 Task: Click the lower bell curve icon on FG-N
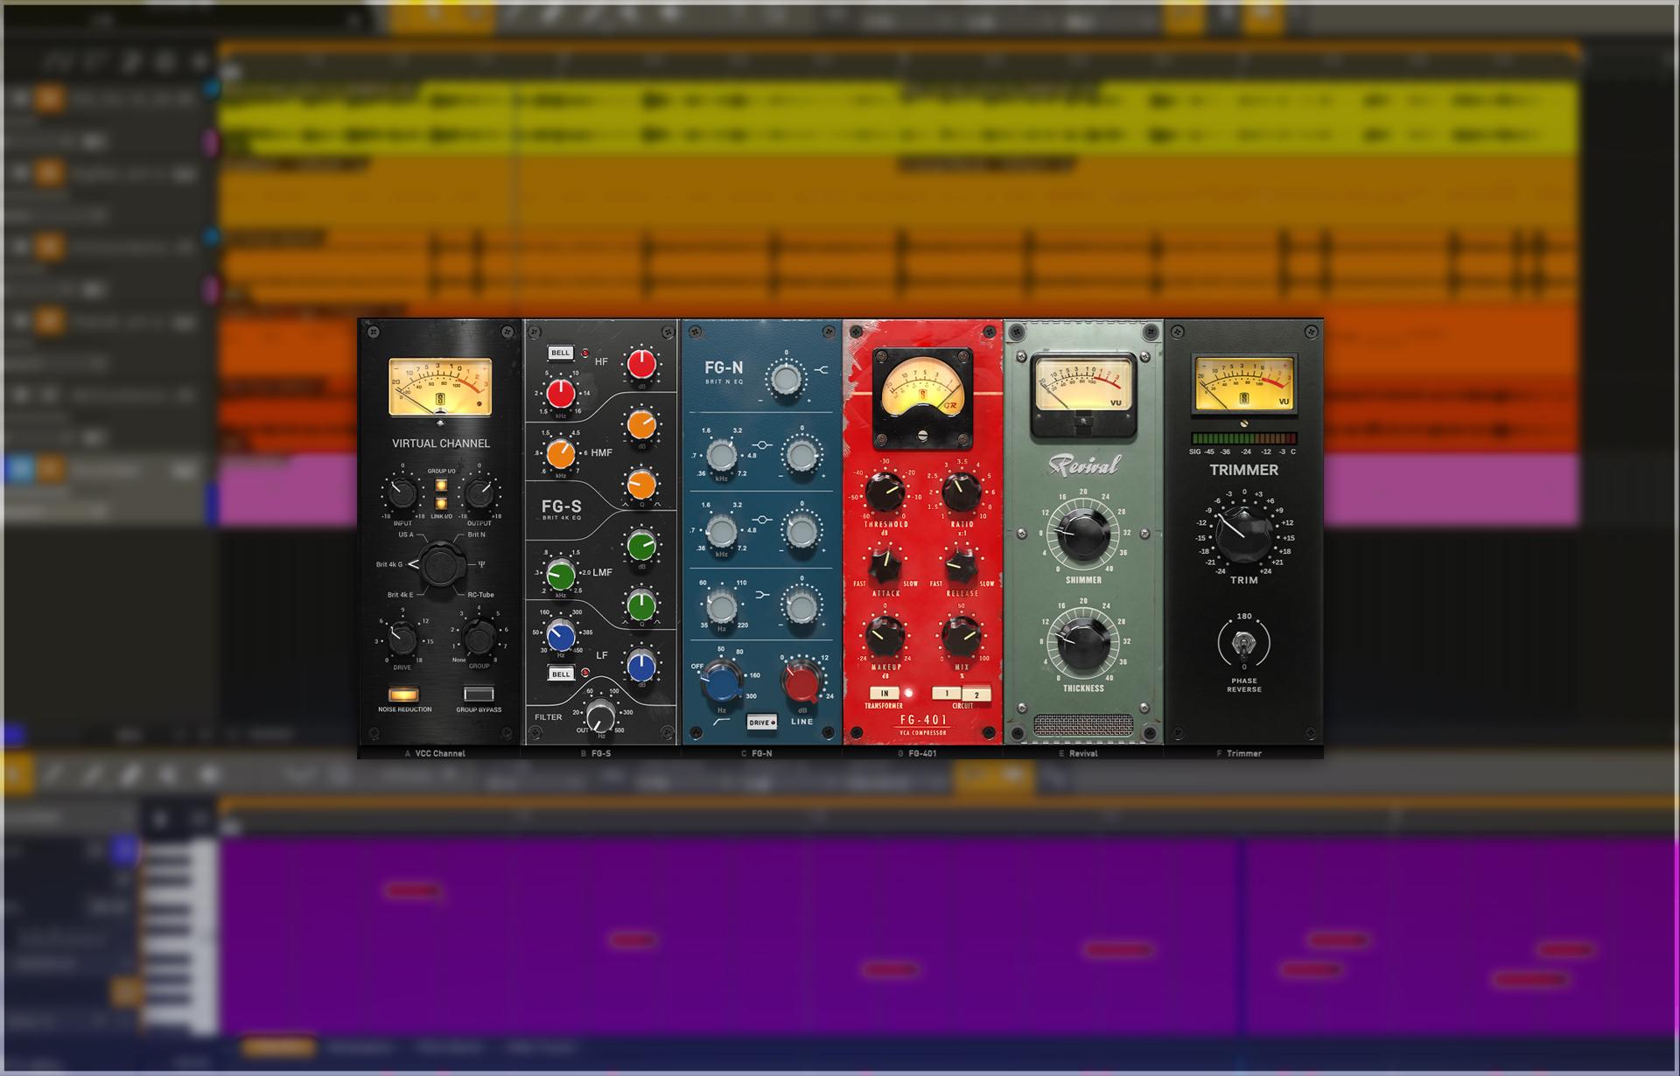[x=762, y=520]
